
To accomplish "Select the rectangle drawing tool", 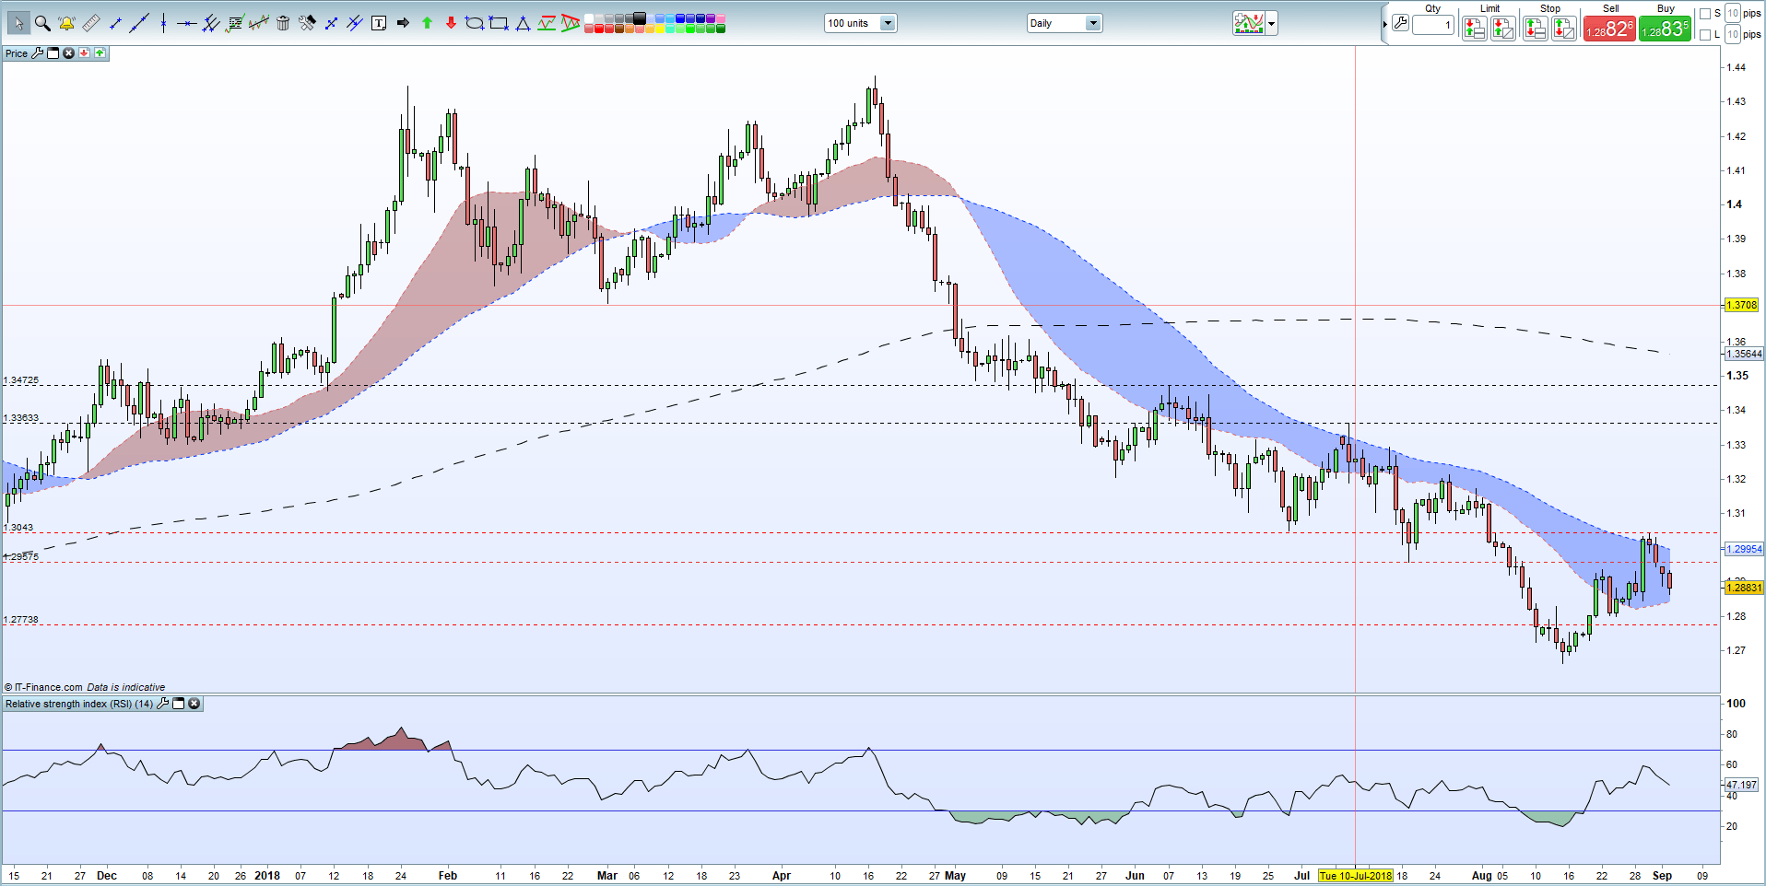I will tap(499, 23).
